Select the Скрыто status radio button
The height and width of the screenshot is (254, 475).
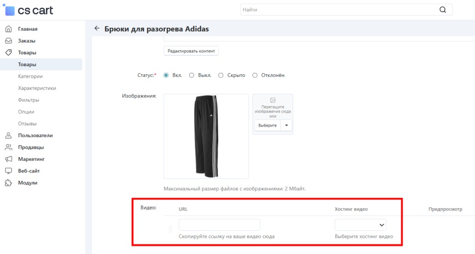(221, 75)
